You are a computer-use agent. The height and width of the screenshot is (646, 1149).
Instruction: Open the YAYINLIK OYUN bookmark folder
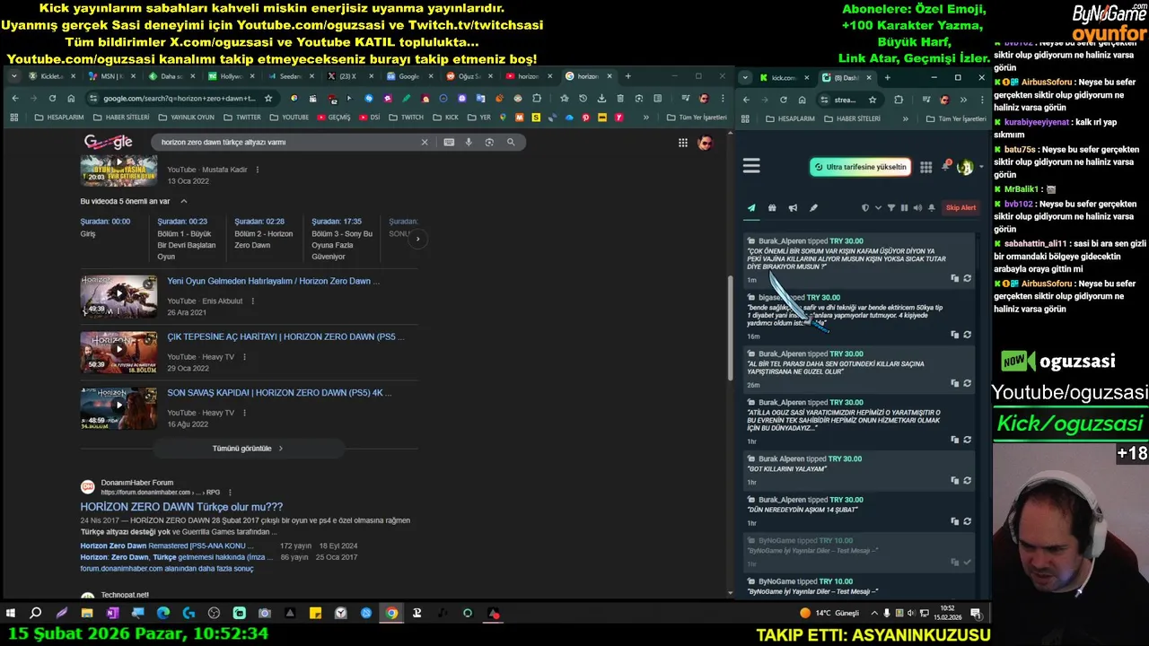pos(185,118)
